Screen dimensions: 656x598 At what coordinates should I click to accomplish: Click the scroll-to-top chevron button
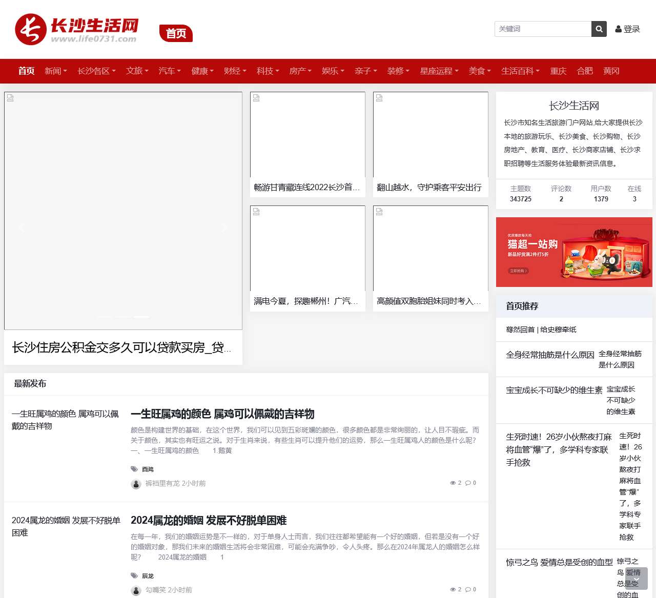(637, 579)
